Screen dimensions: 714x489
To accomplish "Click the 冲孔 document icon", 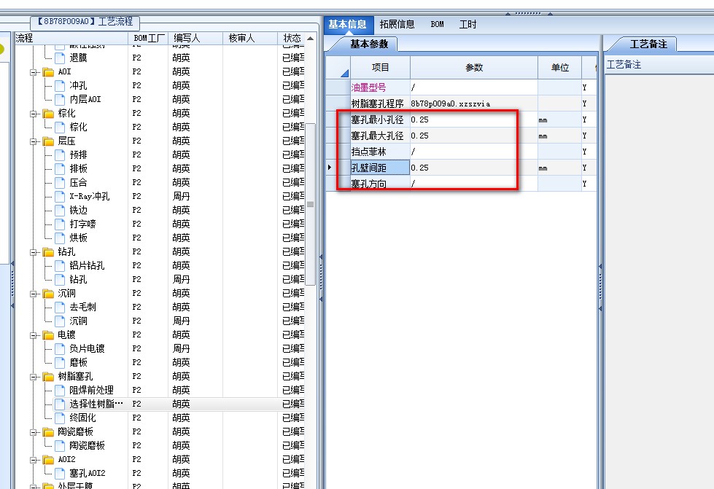I will 60,85.
